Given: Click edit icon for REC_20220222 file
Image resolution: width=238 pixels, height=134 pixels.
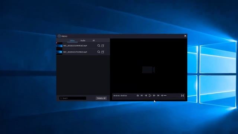Looking at the screenshot, I should (x=103, y=52).
